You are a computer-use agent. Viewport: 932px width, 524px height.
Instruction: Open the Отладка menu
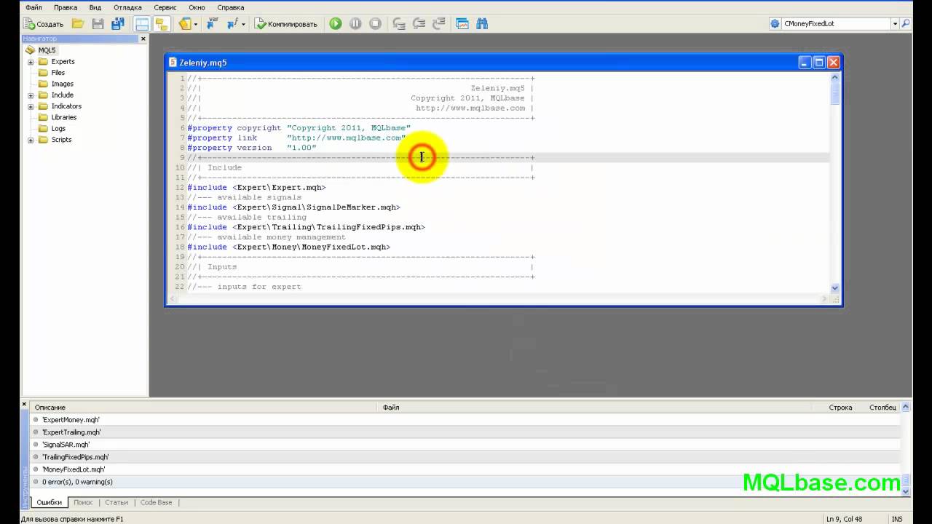(x=127, y=7)
